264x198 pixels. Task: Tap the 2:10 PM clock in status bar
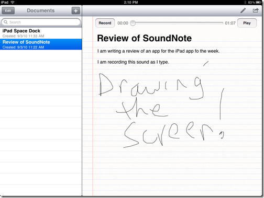pyautogui.click(x=131, y=3)
